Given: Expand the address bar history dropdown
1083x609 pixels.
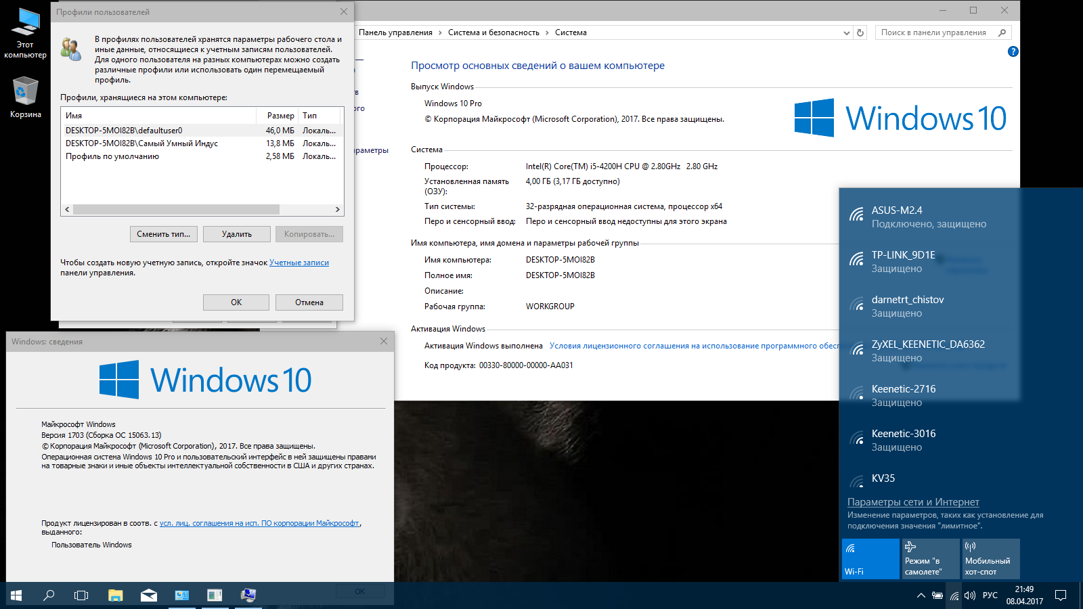Looking at the screenshot, I should [846, 32].
